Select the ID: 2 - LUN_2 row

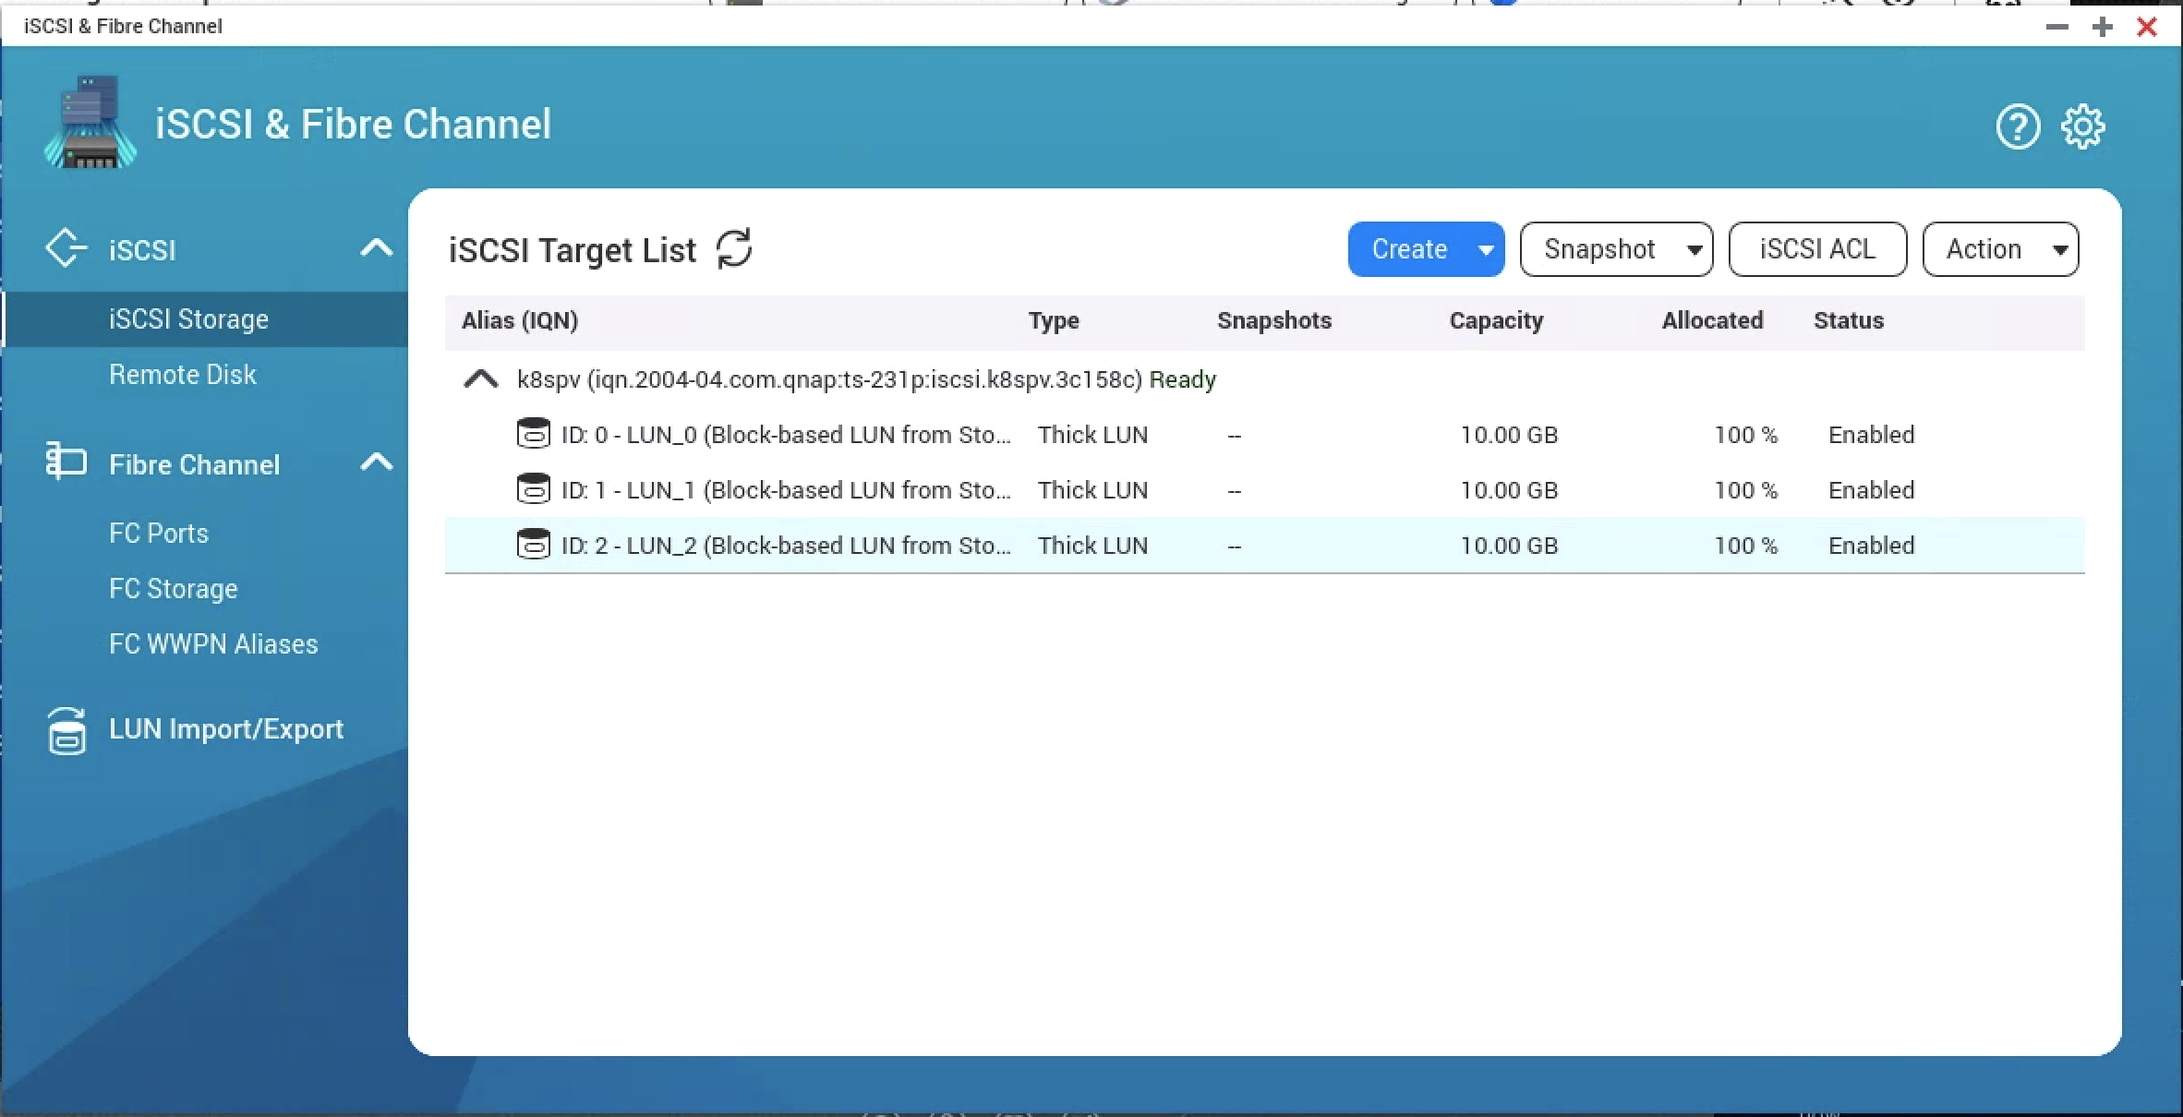coord(1265,546)
